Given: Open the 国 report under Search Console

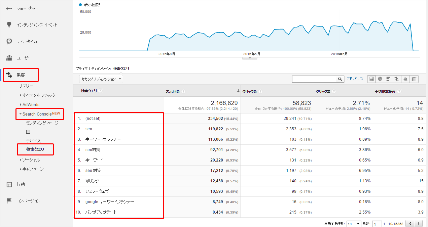Looking at the screenshot, I should [28, 132].
